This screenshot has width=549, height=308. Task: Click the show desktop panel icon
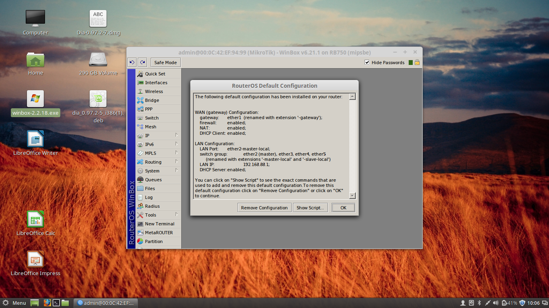(35, 303)
